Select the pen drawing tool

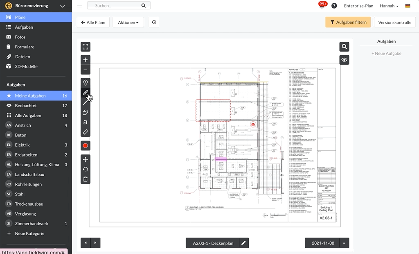pyautogui.click(x=86, y=102)
